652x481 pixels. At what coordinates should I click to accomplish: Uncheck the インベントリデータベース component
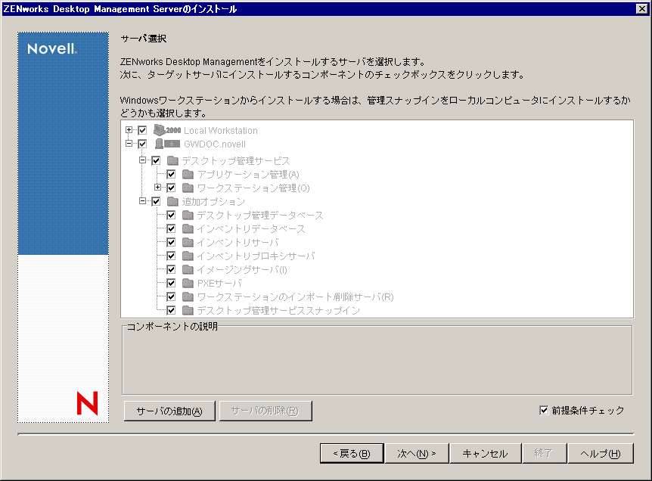pos(170,228)
